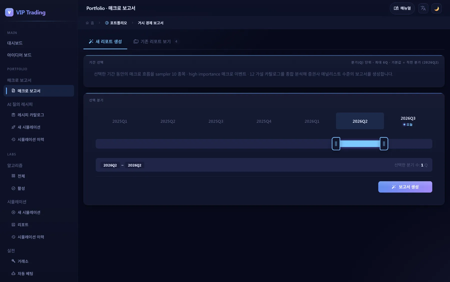Image resolution: width=450 pixels, height=282 pixels.
Task: Select the 매크로 보고서 document icon item
Action: point(39,91)
